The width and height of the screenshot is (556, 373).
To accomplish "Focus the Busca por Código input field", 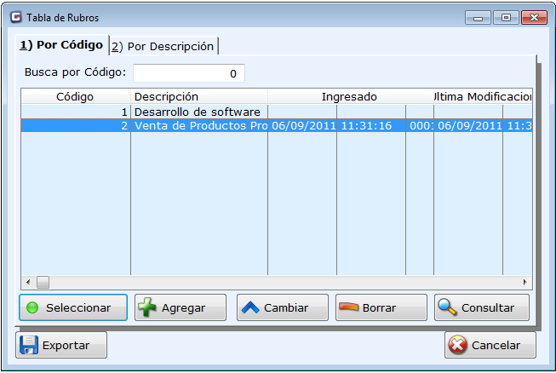I will coord(188,74).
